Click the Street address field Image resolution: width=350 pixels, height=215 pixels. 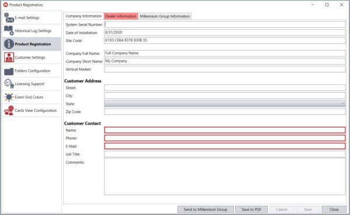(225, 87)
